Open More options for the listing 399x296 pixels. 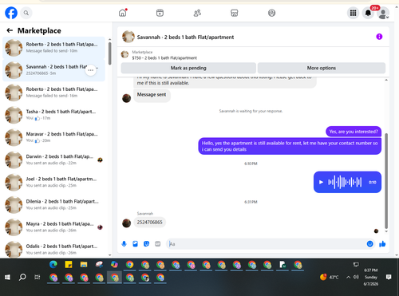click(322, 68)
